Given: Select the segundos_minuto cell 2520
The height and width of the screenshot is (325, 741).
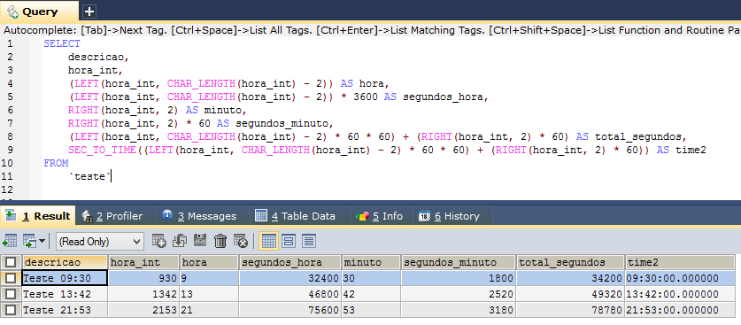Looking at the screenshot, I should pyautogui.click(x=459, y=294).
